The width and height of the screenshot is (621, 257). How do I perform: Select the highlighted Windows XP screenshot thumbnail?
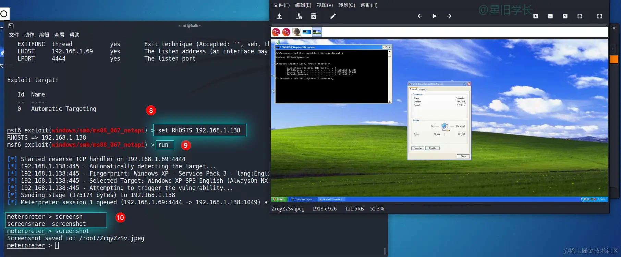click(x=317, y=32)
